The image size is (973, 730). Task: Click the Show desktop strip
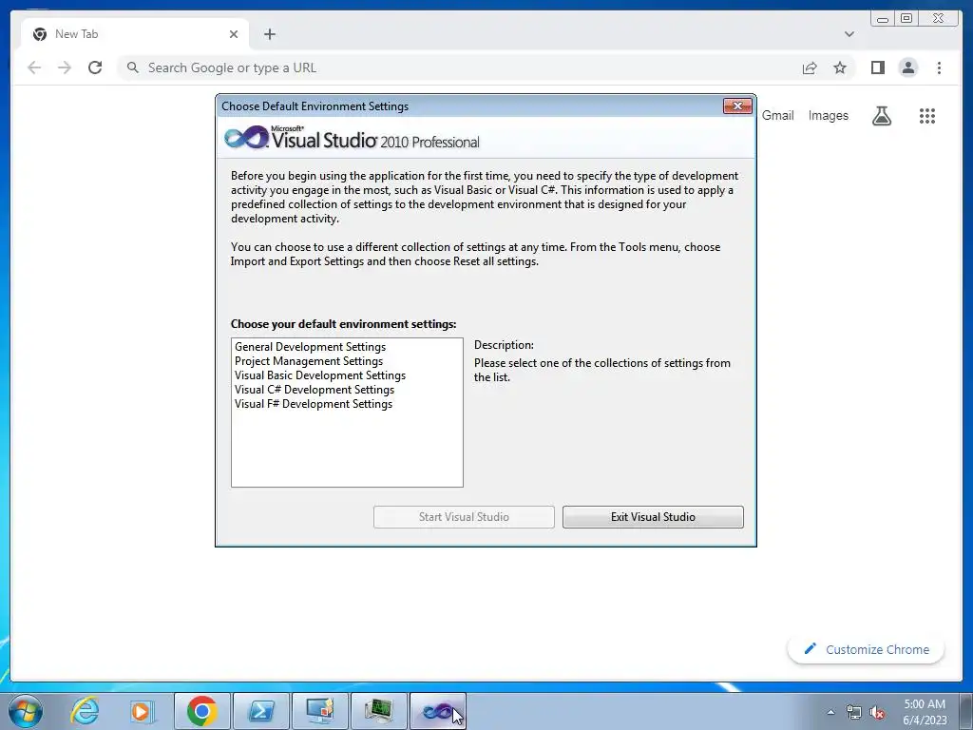pyautogui.click(x=966, y=711)
